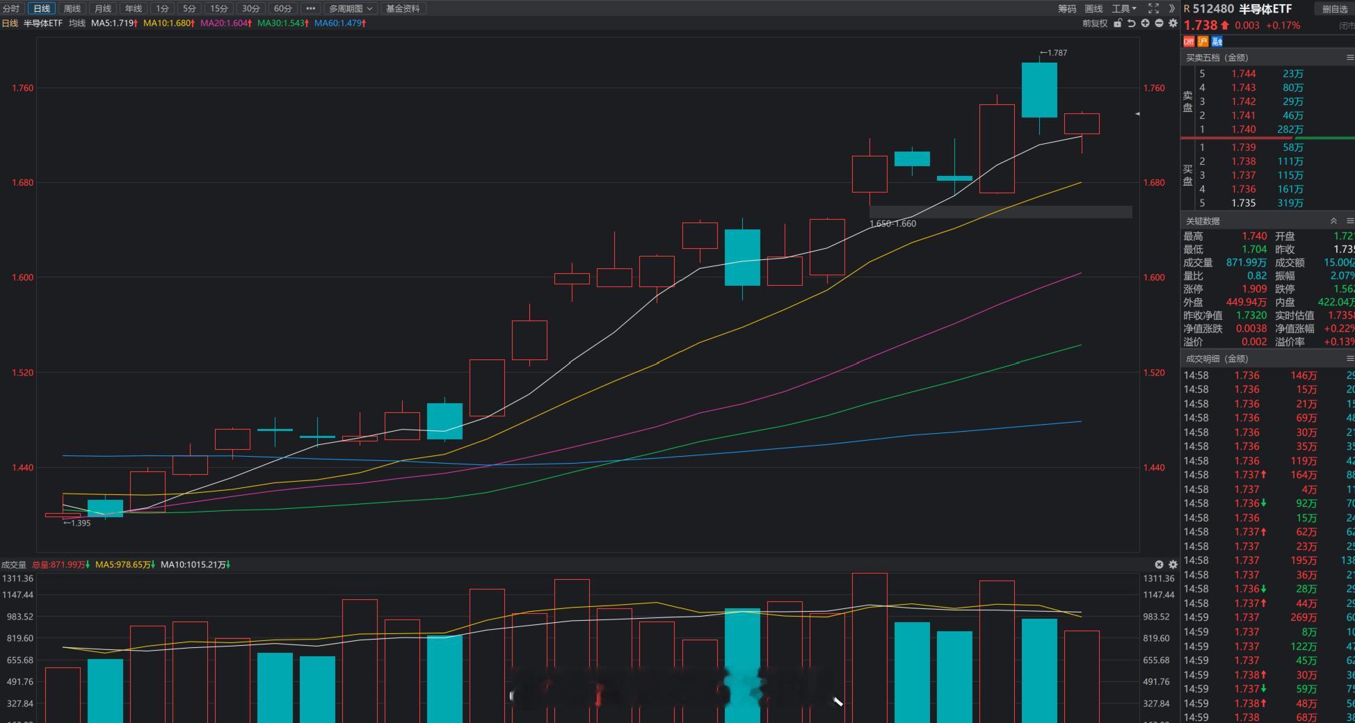Open the 前复权 price adjustment option
This screenshot has width=1355, height=723.
pyautogui.click(x=1094, y=23)
